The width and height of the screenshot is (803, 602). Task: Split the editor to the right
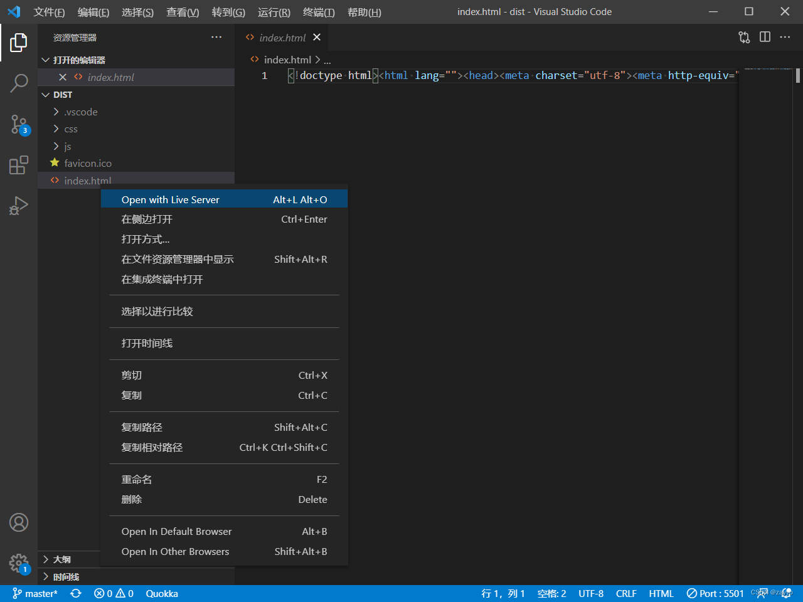point(765,37)
